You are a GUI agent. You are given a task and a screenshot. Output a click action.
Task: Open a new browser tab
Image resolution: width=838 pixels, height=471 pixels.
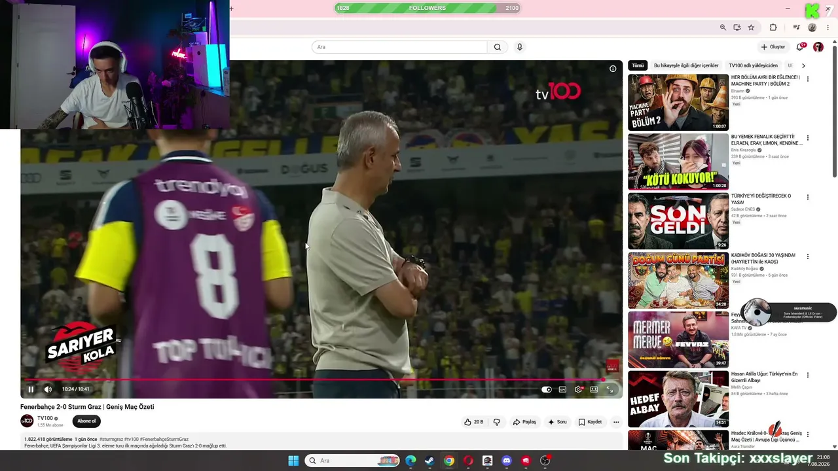click(x=231, y=9)
